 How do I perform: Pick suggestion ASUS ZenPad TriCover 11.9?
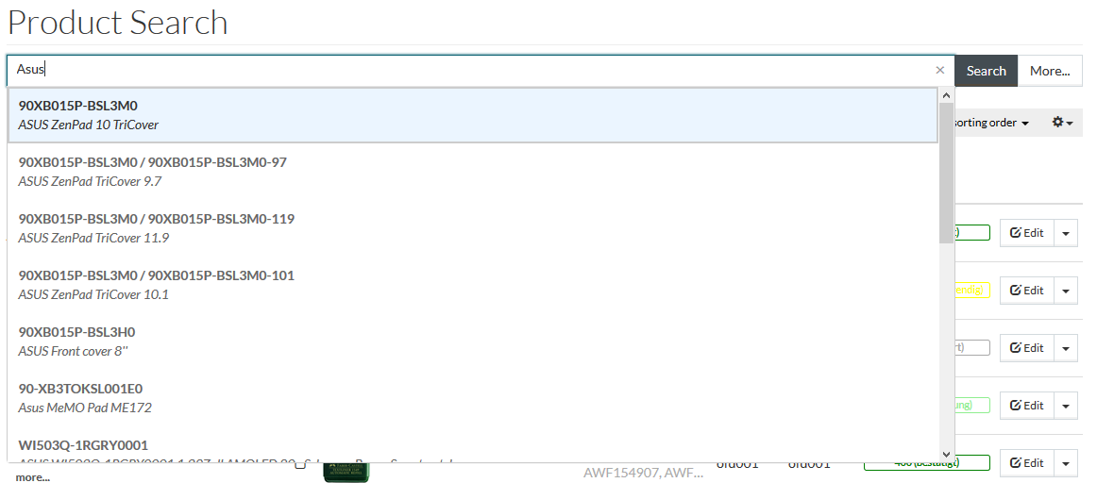tap(472, 228)
